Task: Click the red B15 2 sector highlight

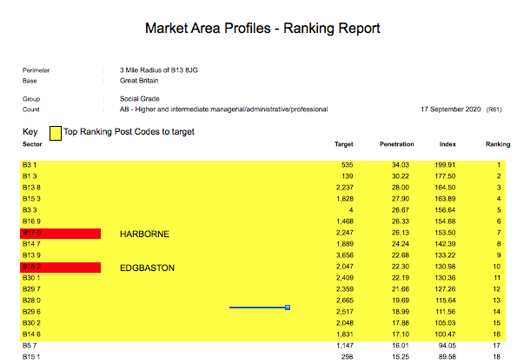Action: click(60, 268)
